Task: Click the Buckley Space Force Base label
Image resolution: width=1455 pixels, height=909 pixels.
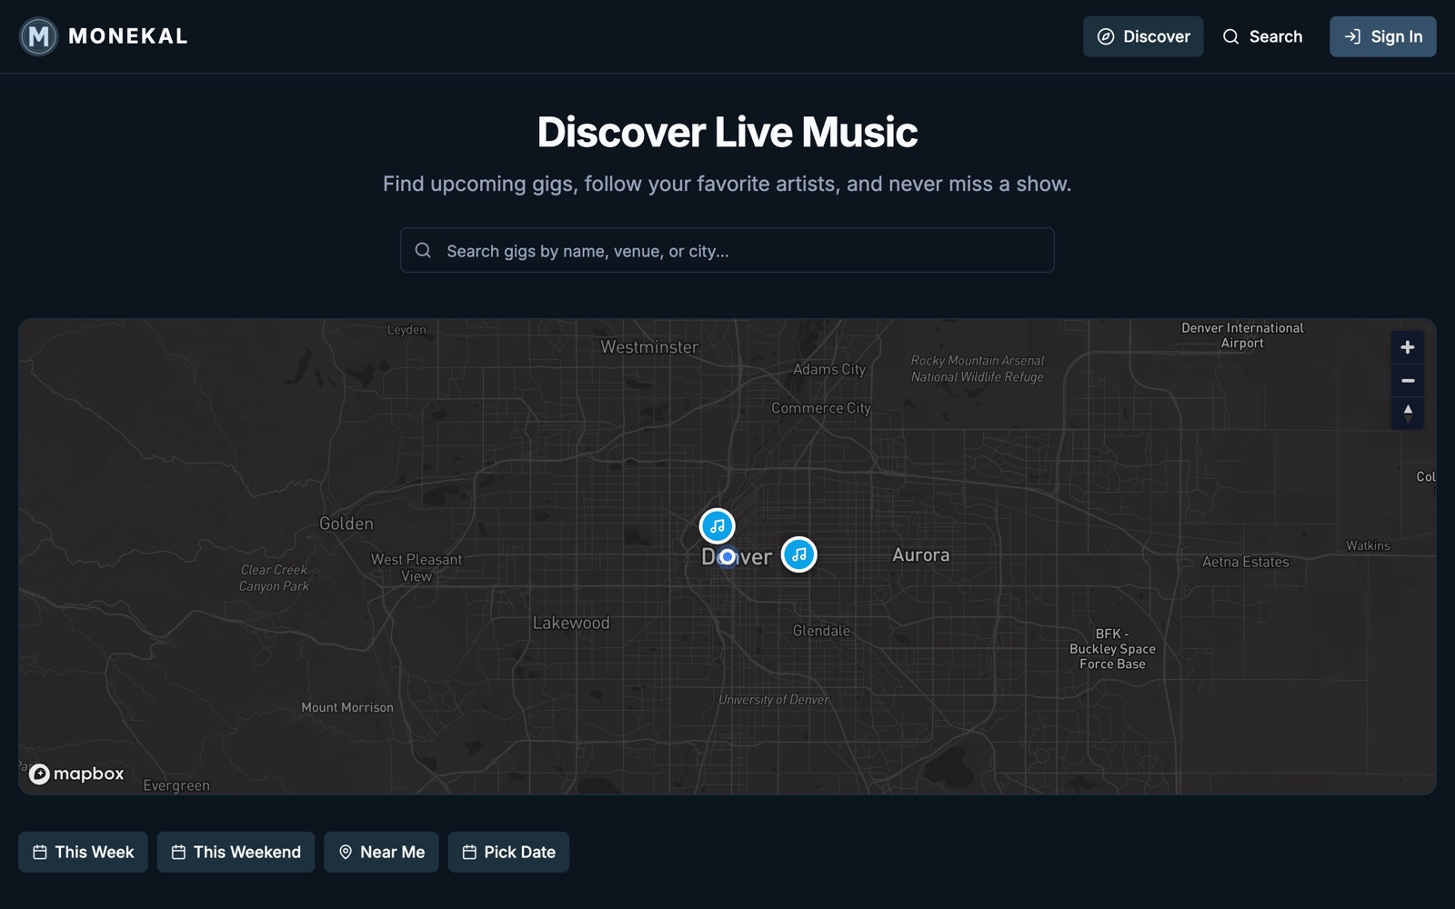Action: pos(1112,649)
